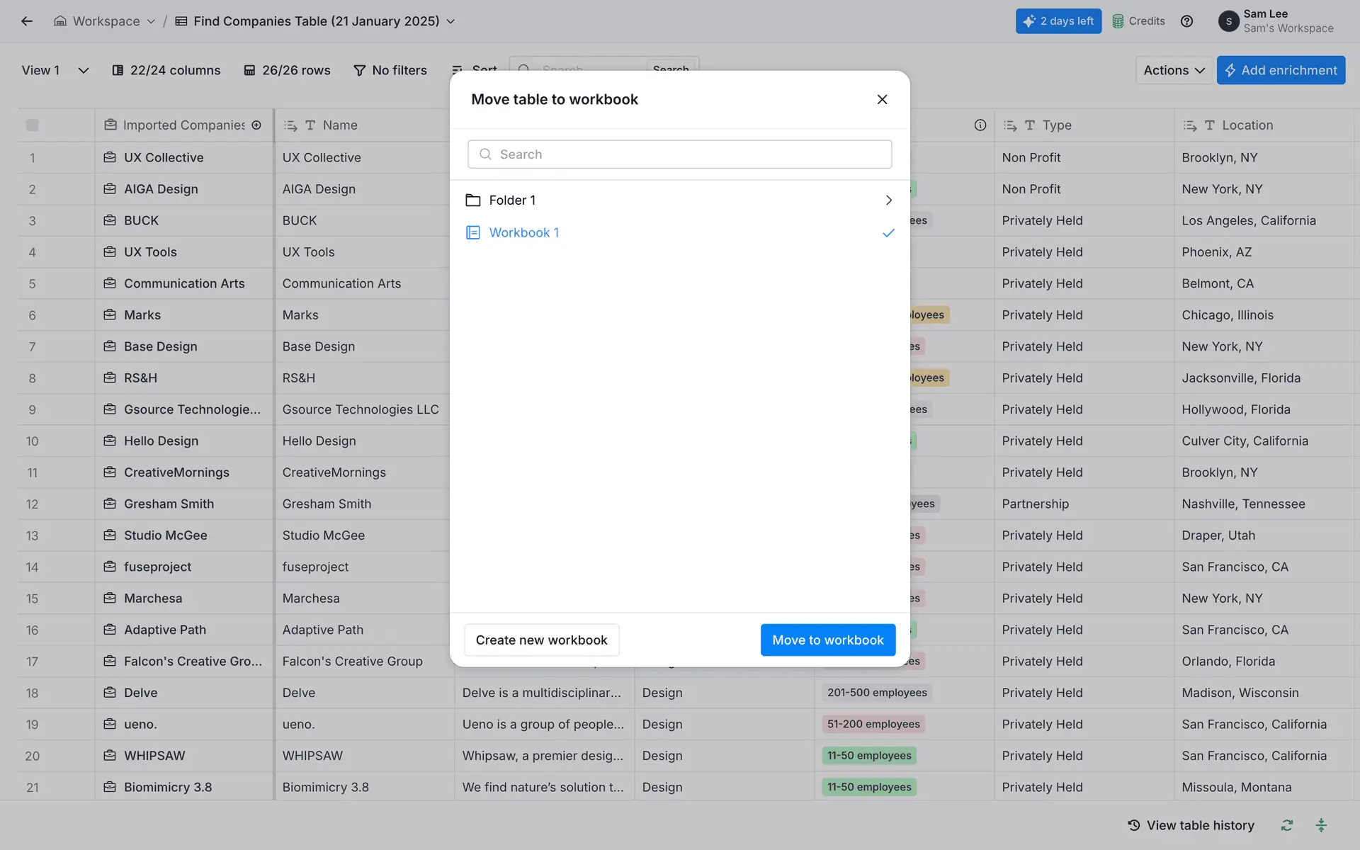Click the Move to workbook button
The width and height of the screenshot is (1360, 850).
pos(827,640)
